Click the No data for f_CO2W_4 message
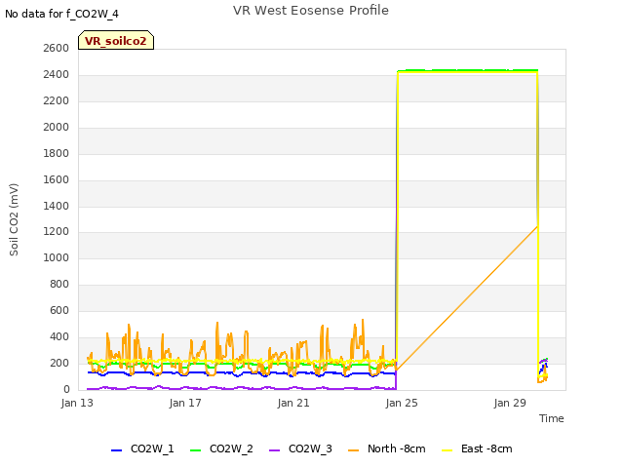The height and width of the screenshot is (468, 624). coord(61,14)
